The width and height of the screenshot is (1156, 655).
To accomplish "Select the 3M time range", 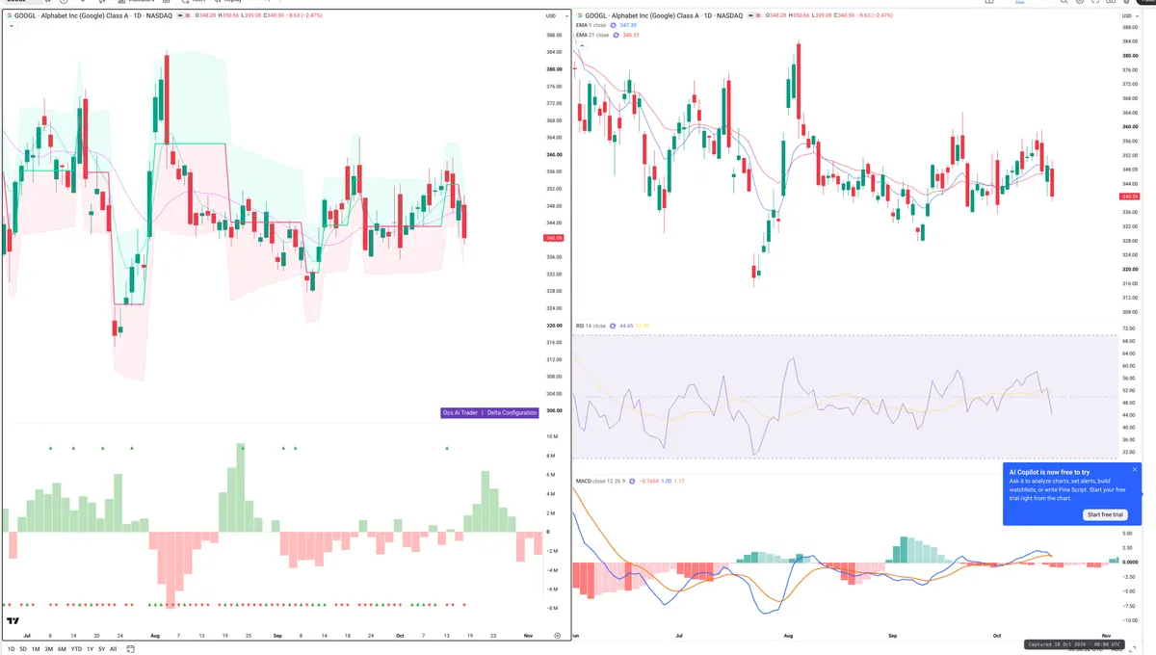I will (x=48, y=649).
